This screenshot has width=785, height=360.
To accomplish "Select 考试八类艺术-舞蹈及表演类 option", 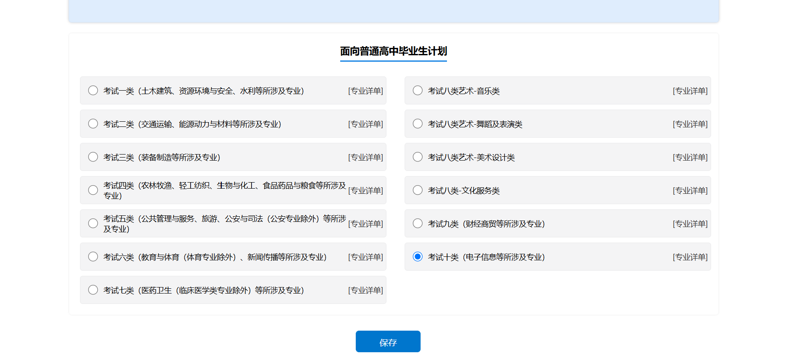I will coord(418,124).
